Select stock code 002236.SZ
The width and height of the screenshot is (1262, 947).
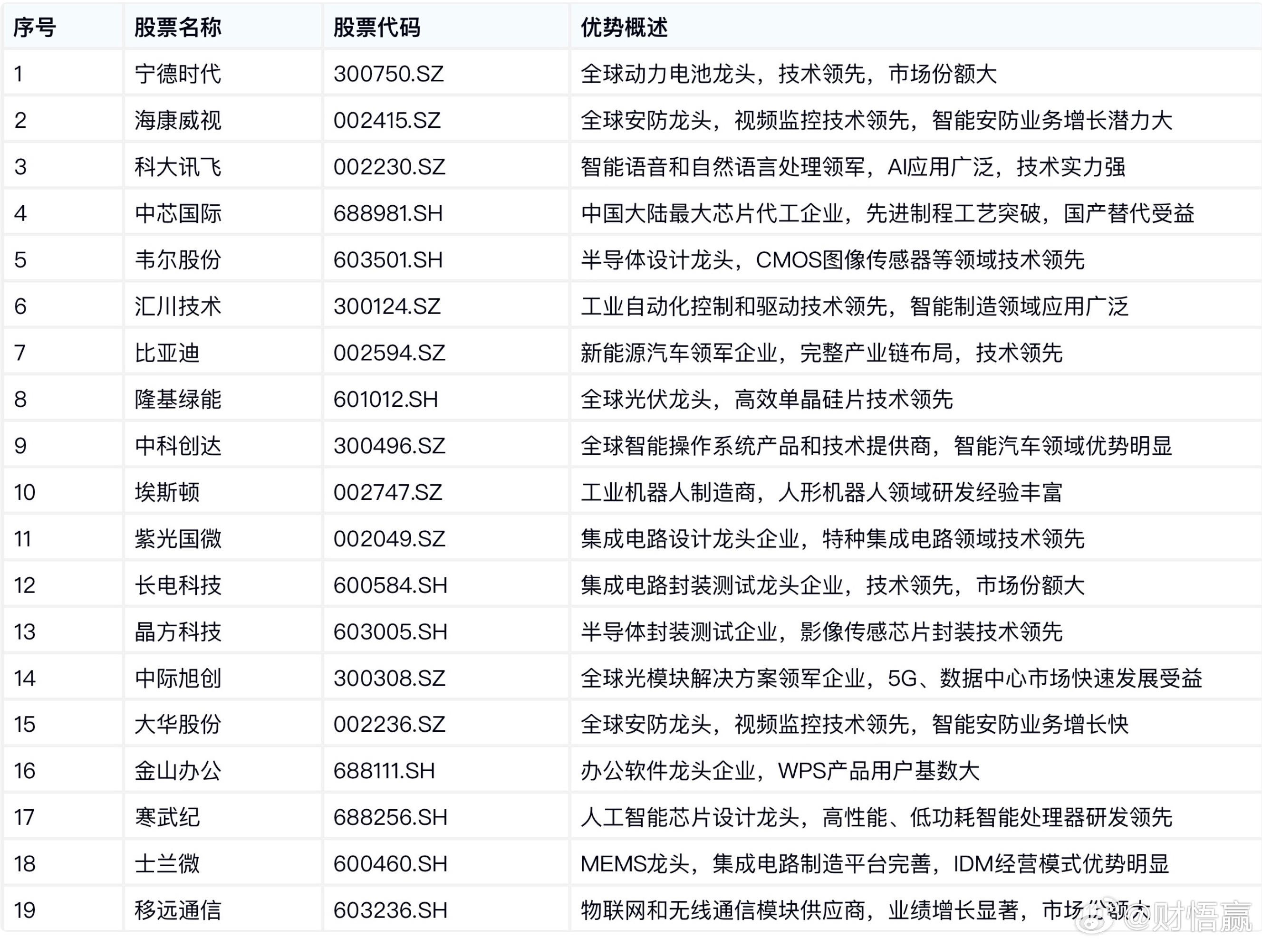coord(389,725)
